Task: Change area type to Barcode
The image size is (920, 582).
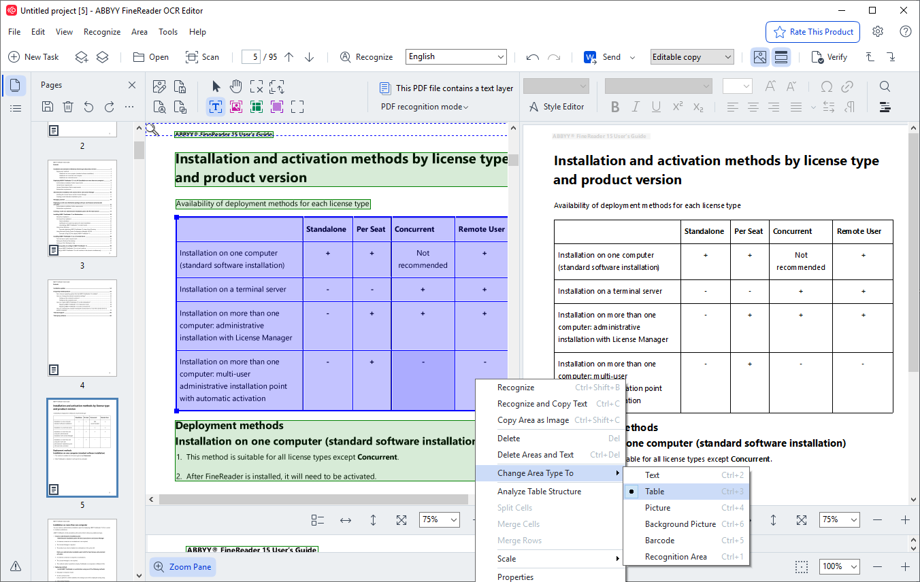Action: pos(686,541)
